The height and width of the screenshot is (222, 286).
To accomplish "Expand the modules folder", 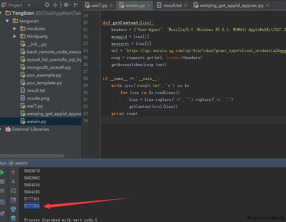I will tap(15, 29).
